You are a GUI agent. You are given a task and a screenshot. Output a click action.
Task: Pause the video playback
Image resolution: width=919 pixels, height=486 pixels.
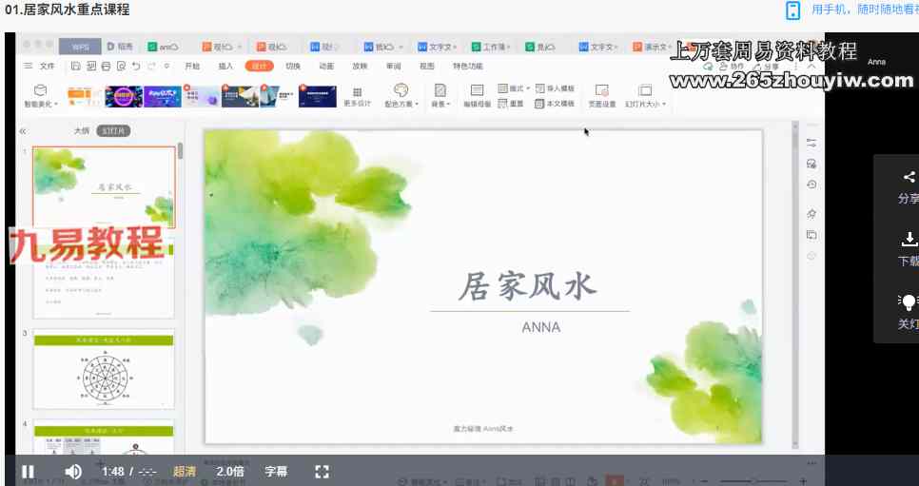[x=28, y=471]
